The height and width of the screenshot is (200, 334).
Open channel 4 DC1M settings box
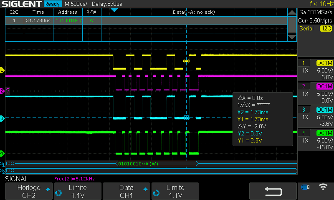[x=316, y=140]
